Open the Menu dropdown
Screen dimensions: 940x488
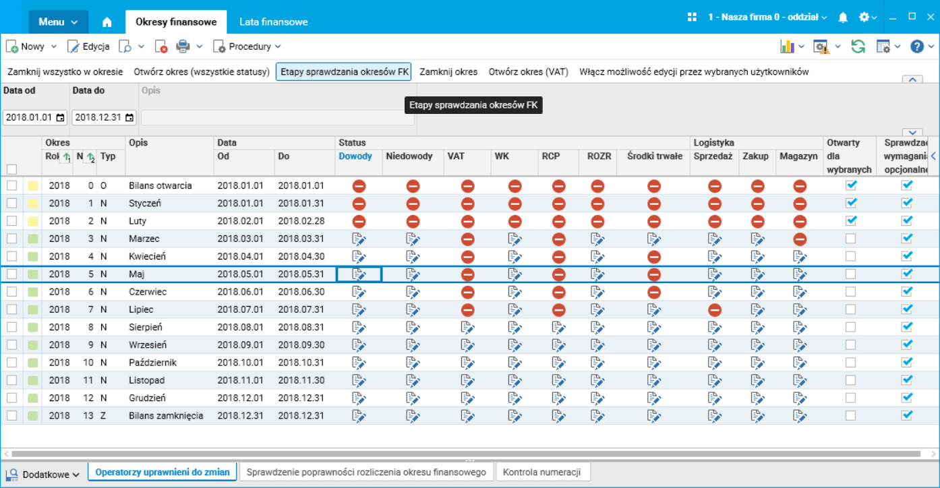pos(58,22)
